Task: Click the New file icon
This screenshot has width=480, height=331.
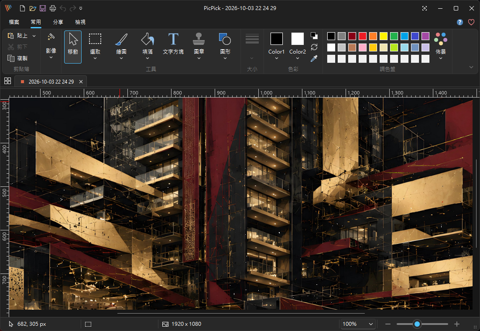Action: coord(22,8)
